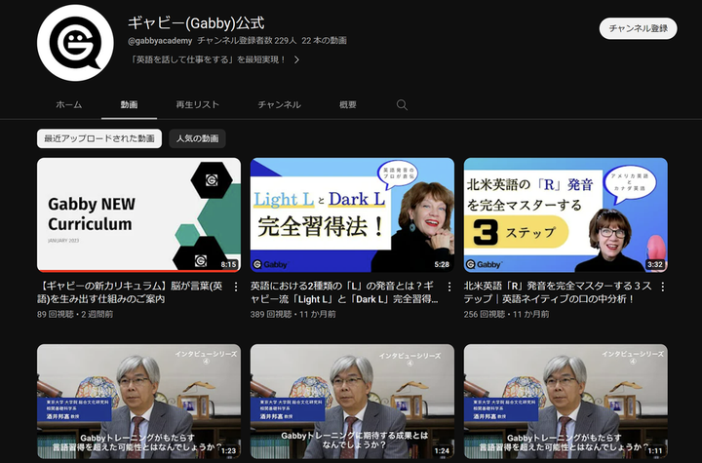Click the red watch progress bar on Curriculum thumbnail
This screenshot has height=463, width=702.
tap(138, 271)
